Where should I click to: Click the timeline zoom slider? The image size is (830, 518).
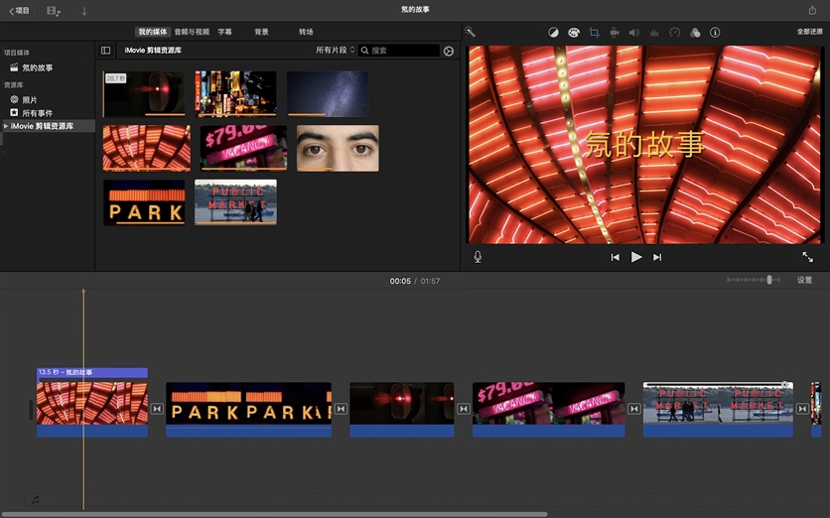coord(769,281)
